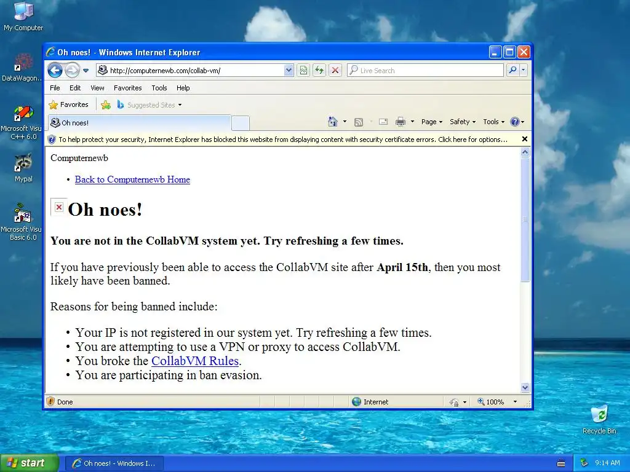This screenshot has height=472, width=630.
Task: Select Microsoft Visual Basic 6.0 desktop icon
Action: 22,222
